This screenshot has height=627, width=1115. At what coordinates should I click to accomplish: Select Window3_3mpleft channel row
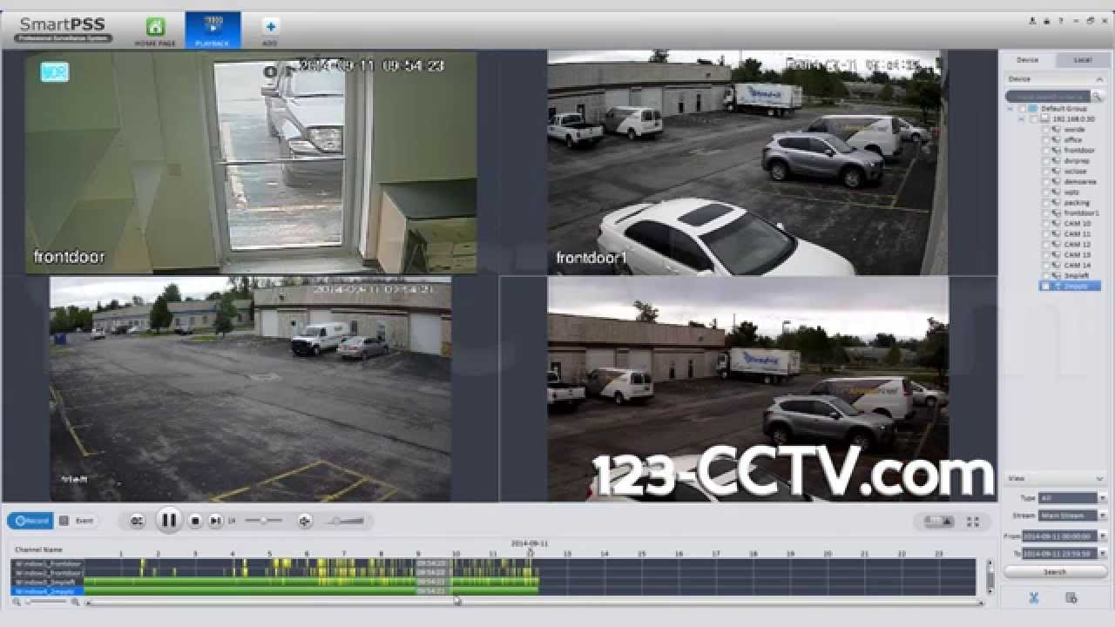tap(47, 581)
